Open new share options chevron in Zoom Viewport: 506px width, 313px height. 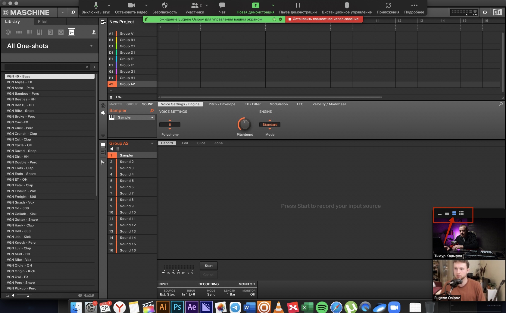273,5
